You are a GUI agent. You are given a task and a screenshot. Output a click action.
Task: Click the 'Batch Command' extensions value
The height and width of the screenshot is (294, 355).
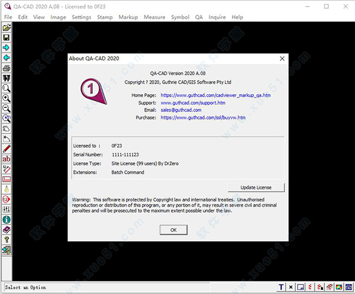[x=128, y=172]
